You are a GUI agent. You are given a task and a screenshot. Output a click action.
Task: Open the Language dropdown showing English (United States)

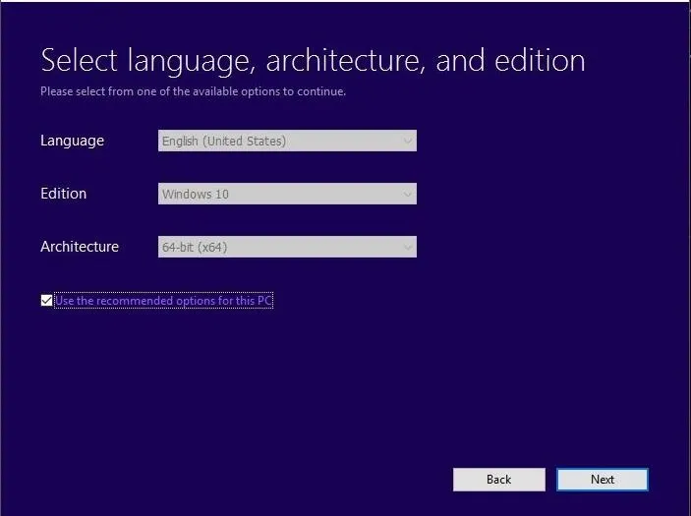(x=287, y=141)
